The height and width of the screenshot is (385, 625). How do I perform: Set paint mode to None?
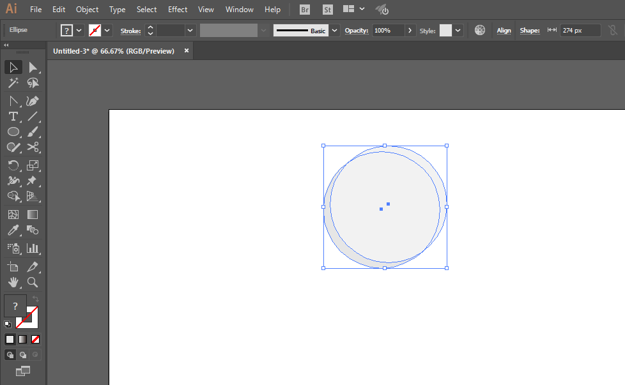click(x=36, y=339)
